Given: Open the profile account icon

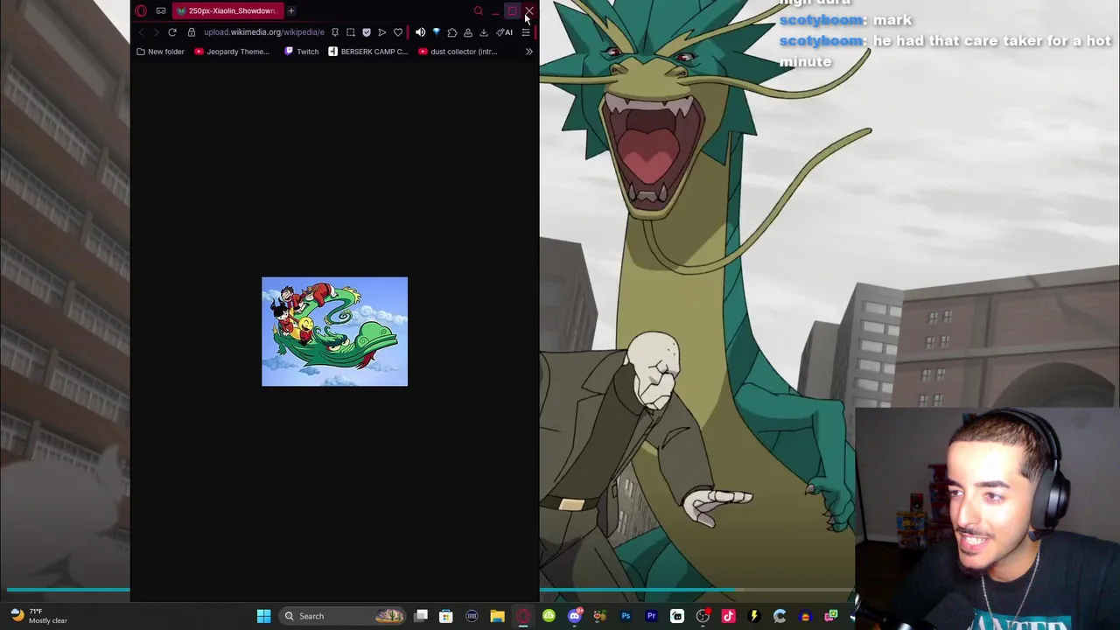Looking at the screenshot, I should pyautogui.click(x=468, y=32).
